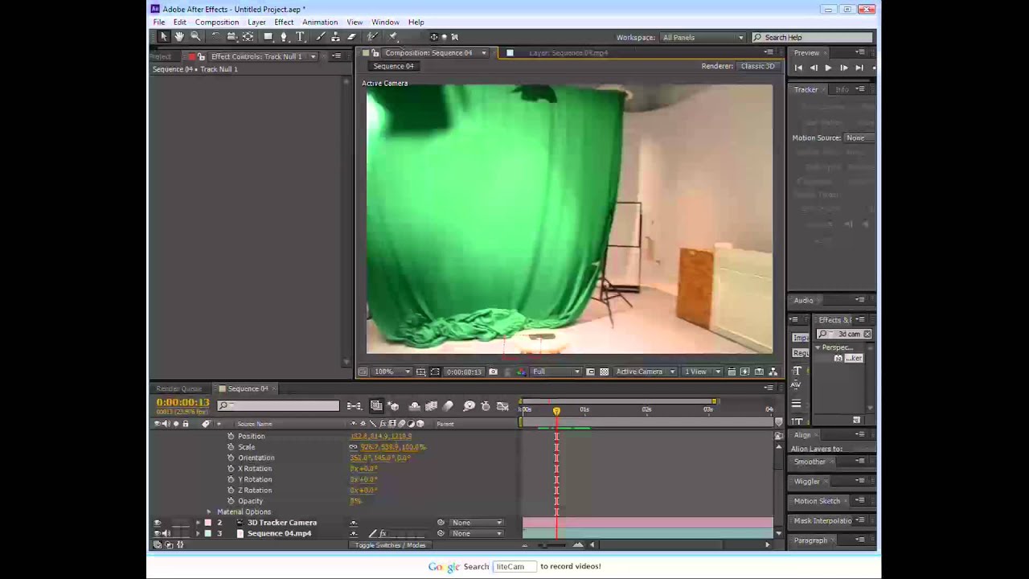The image size is (1029, 579).
Task: Select the Puppet Pin tool
Action: click(x=393, y=37)
